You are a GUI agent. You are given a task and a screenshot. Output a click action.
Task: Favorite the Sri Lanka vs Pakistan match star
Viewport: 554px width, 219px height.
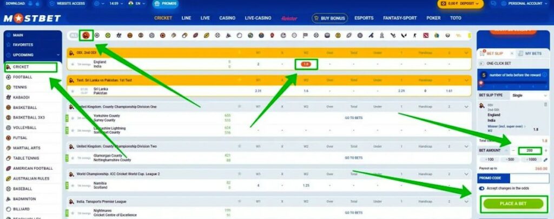pyautogui.click(x=73, y=91)
